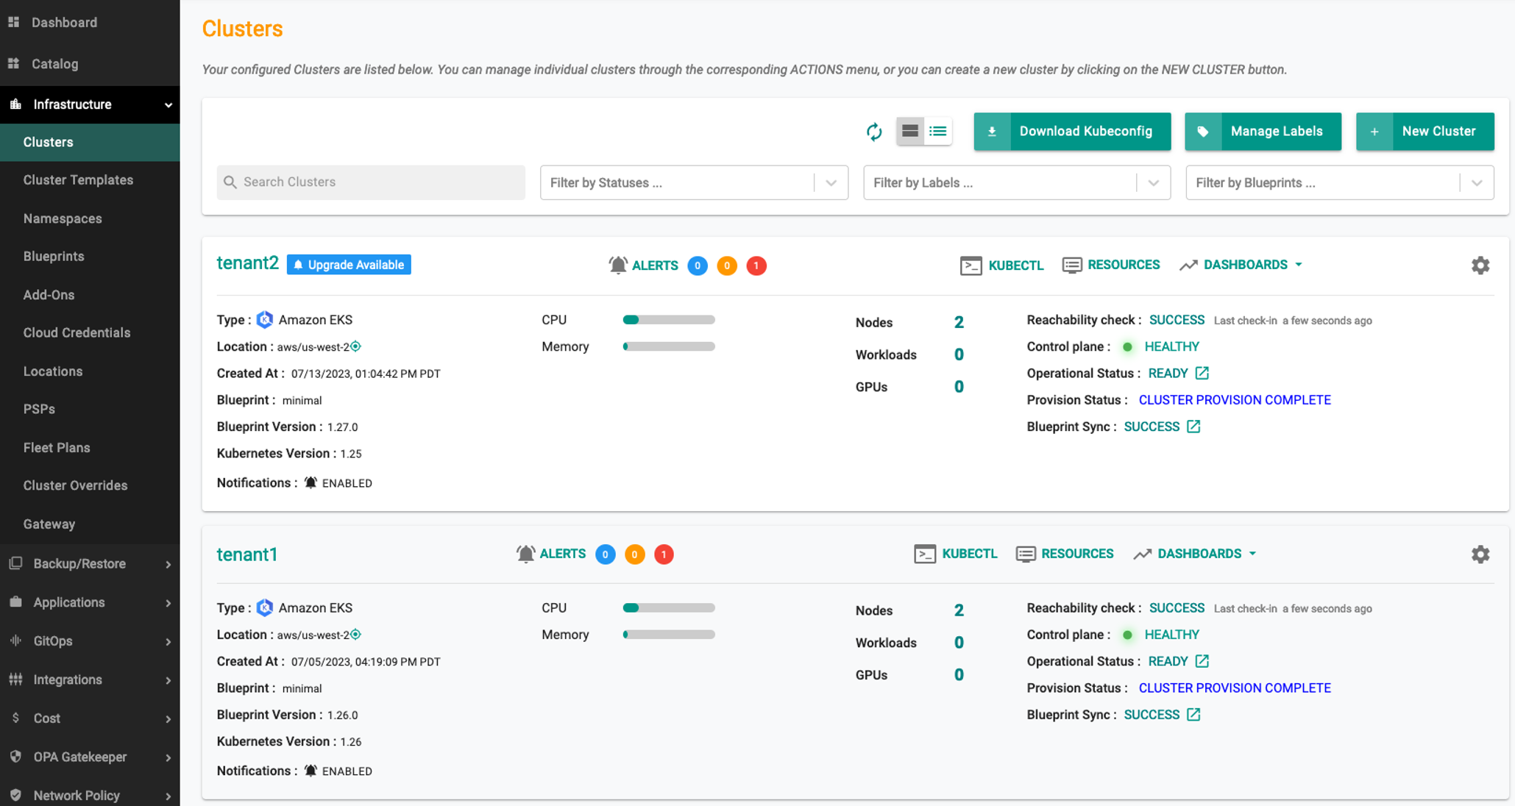Open tenant2 Blueprint Sync details icon
Viewport: 1515px width, 806px height.
tap(1193, 427)
